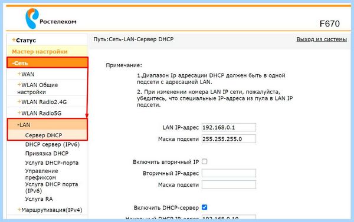Open Услуга DHCP-порта page
Screen dimensions: 354x222
click(52, 163)
